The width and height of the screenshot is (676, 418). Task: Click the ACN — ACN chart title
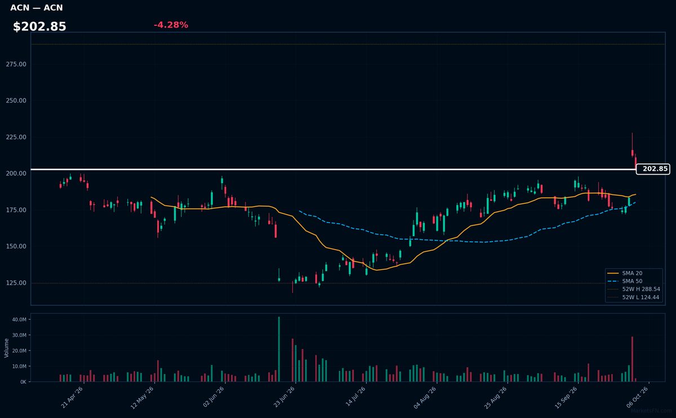37,8
